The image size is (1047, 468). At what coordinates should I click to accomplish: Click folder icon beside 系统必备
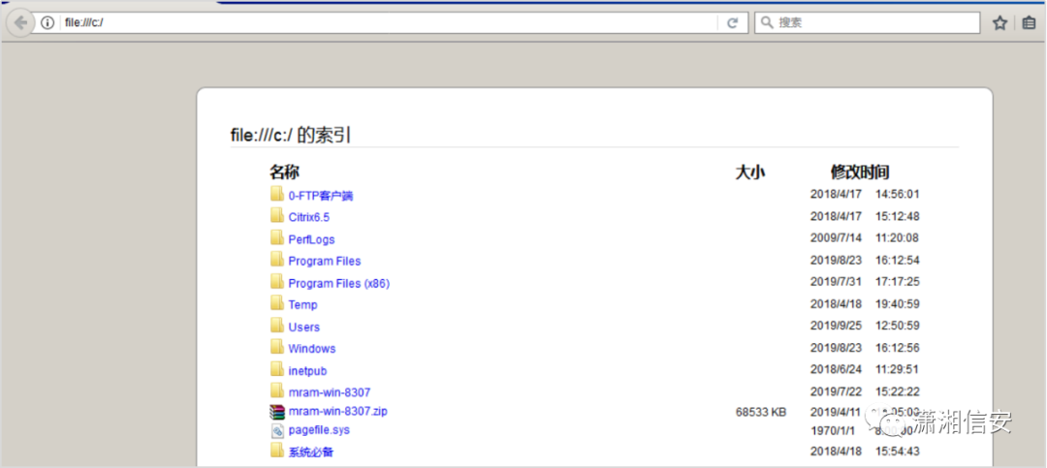(277, 451)
